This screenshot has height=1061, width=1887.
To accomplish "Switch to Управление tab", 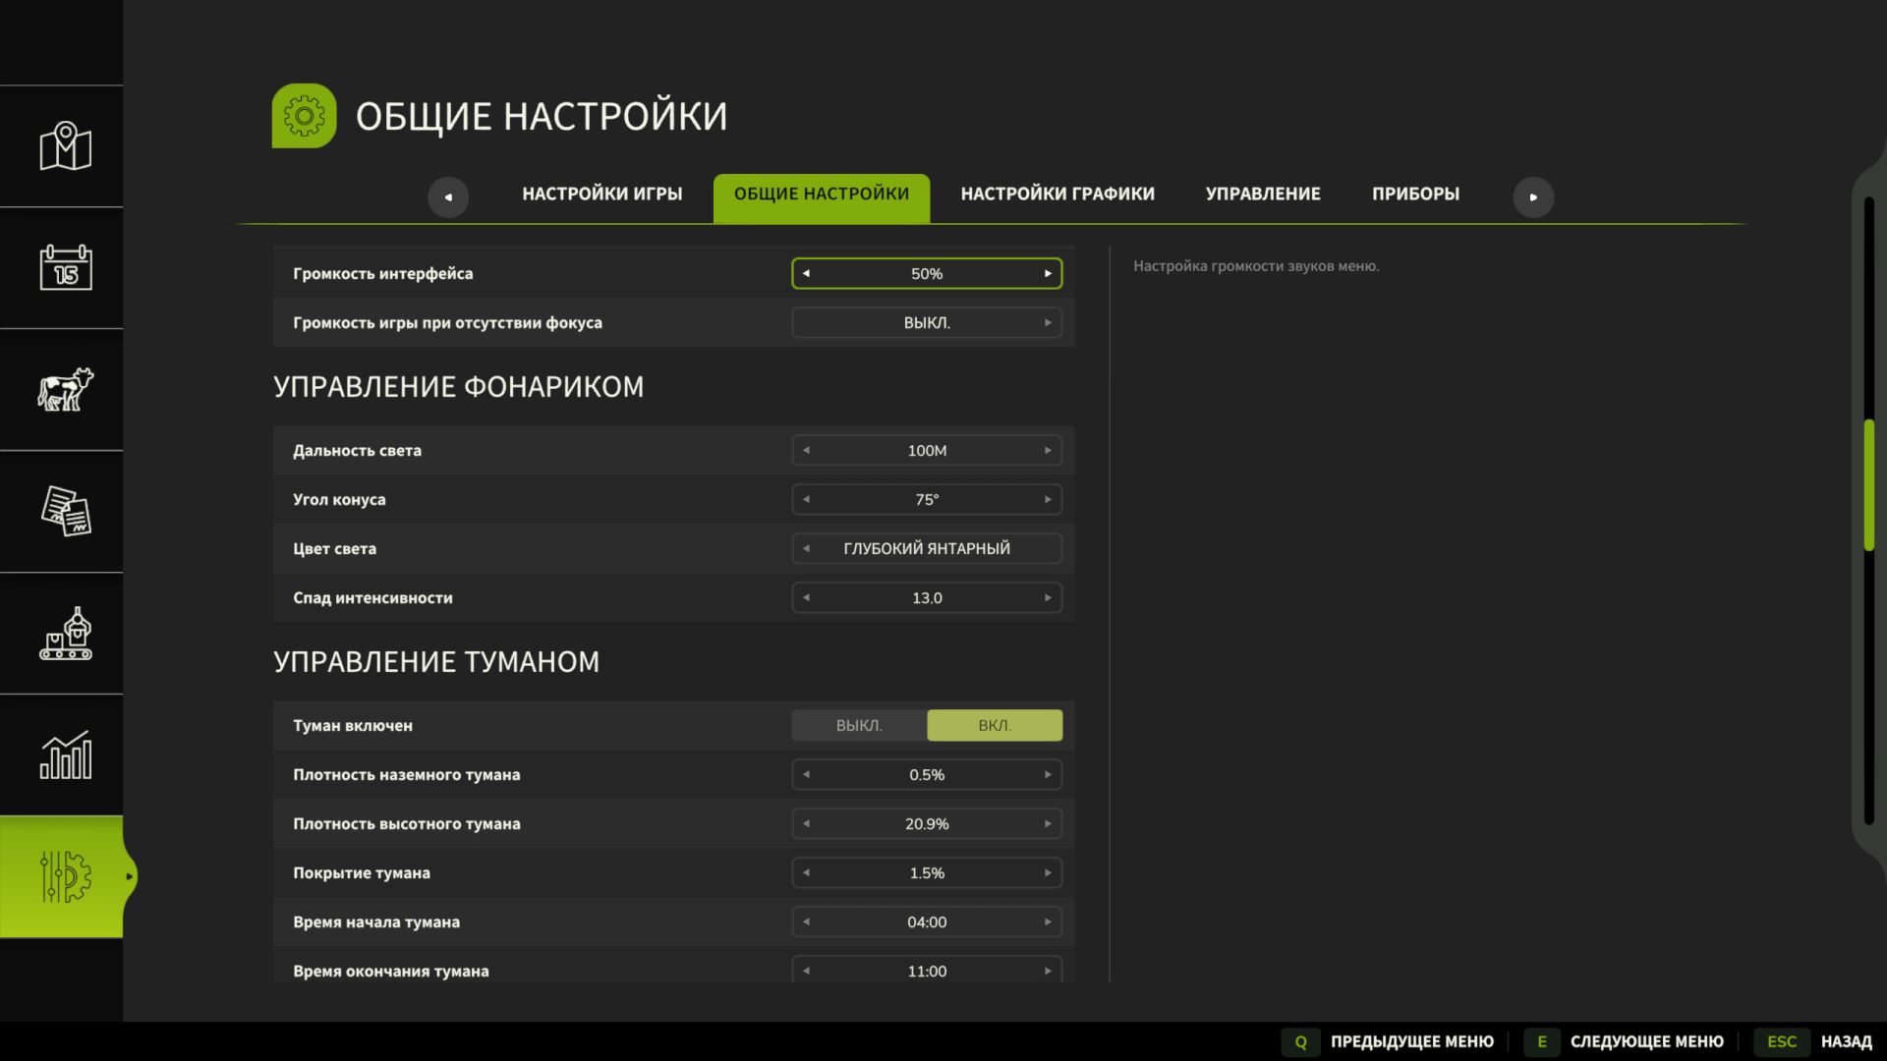I will click(1262, 195).
